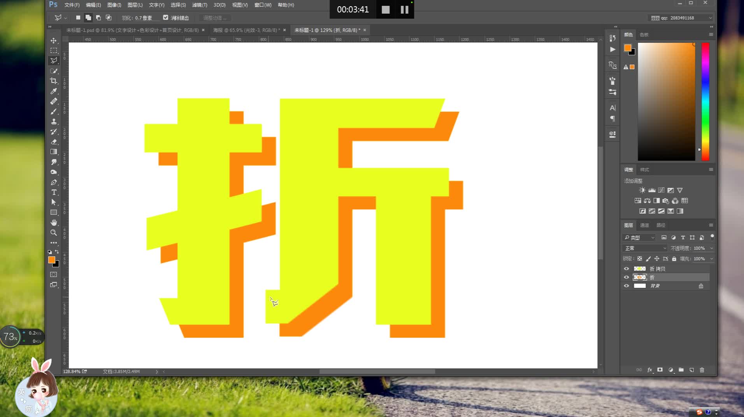744x417 pixels.
Task: Open the 滤镜 menu
Action: (199, 5)
